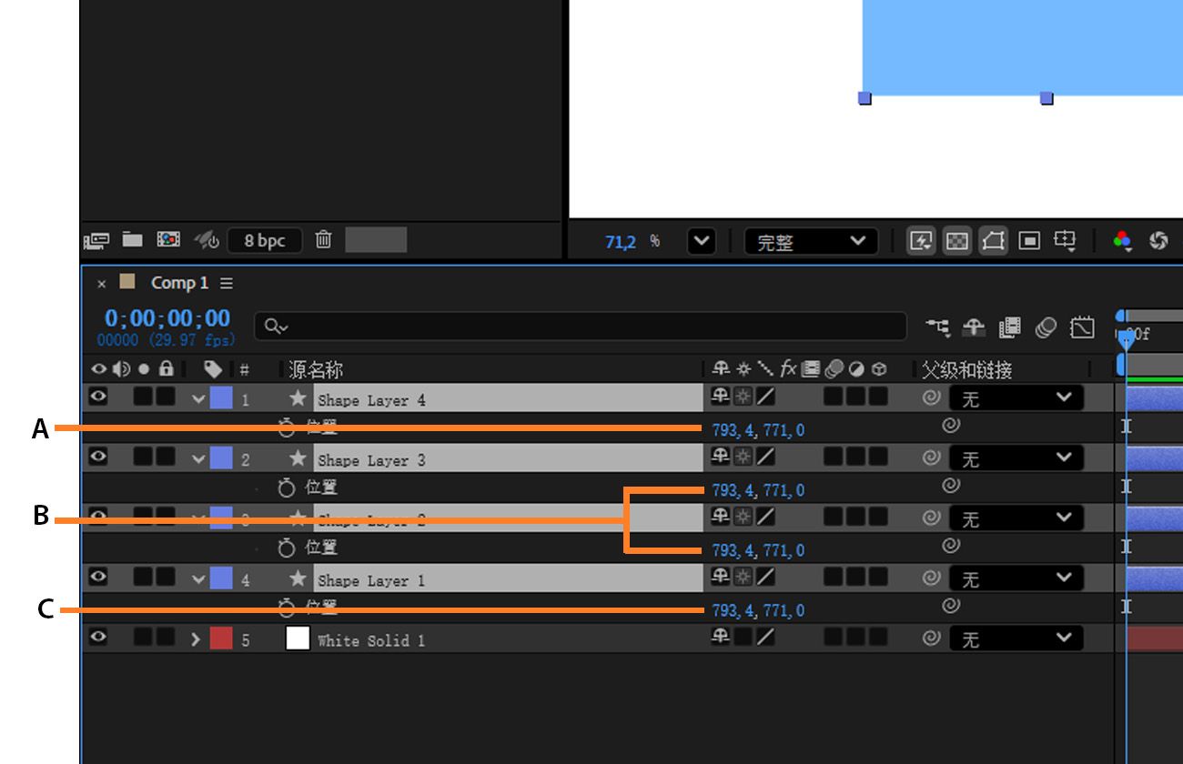Enable frame blending for the composition
Image resolution: width=1183 pixels, height=764 pixels.
(x=1009, y=327)
